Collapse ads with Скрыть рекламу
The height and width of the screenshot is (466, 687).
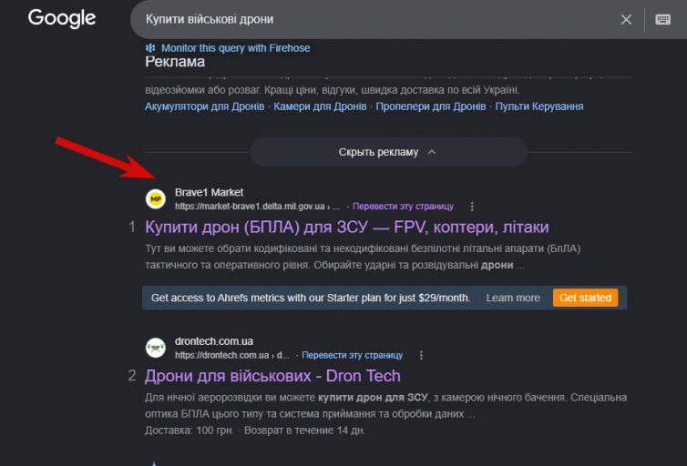[389, 152]
